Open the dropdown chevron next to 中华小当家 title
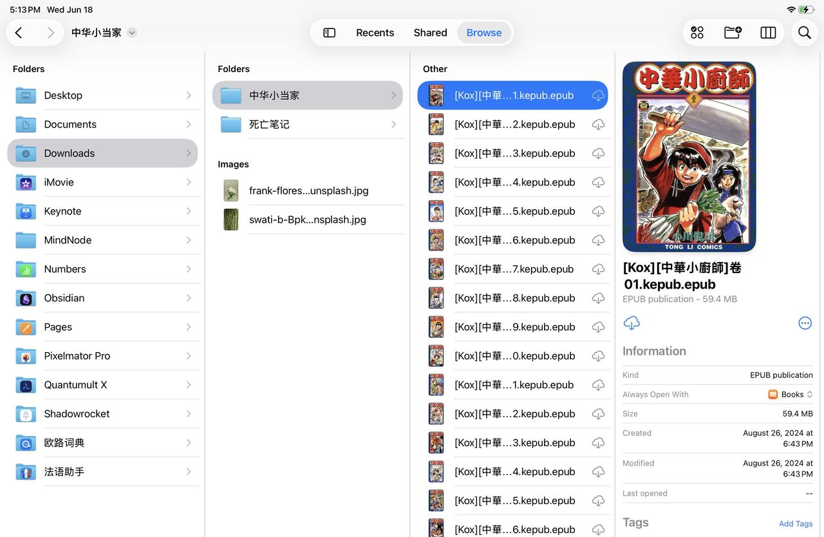This screenshot has width=824, height=537. click(x=132, y=32)
